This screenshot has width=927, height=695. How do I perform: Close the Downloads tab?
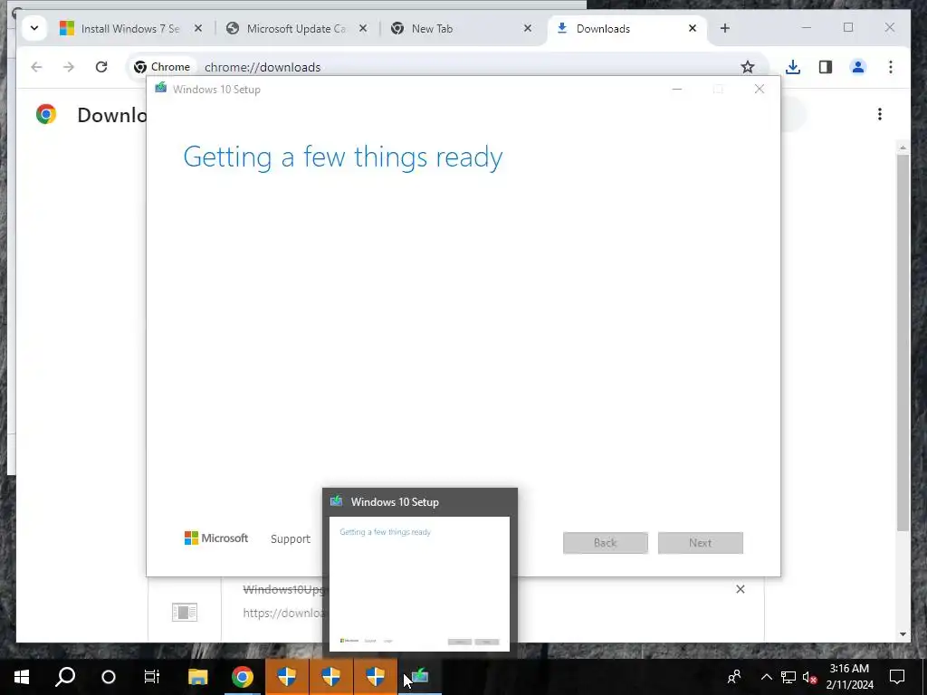pos(693,28)
